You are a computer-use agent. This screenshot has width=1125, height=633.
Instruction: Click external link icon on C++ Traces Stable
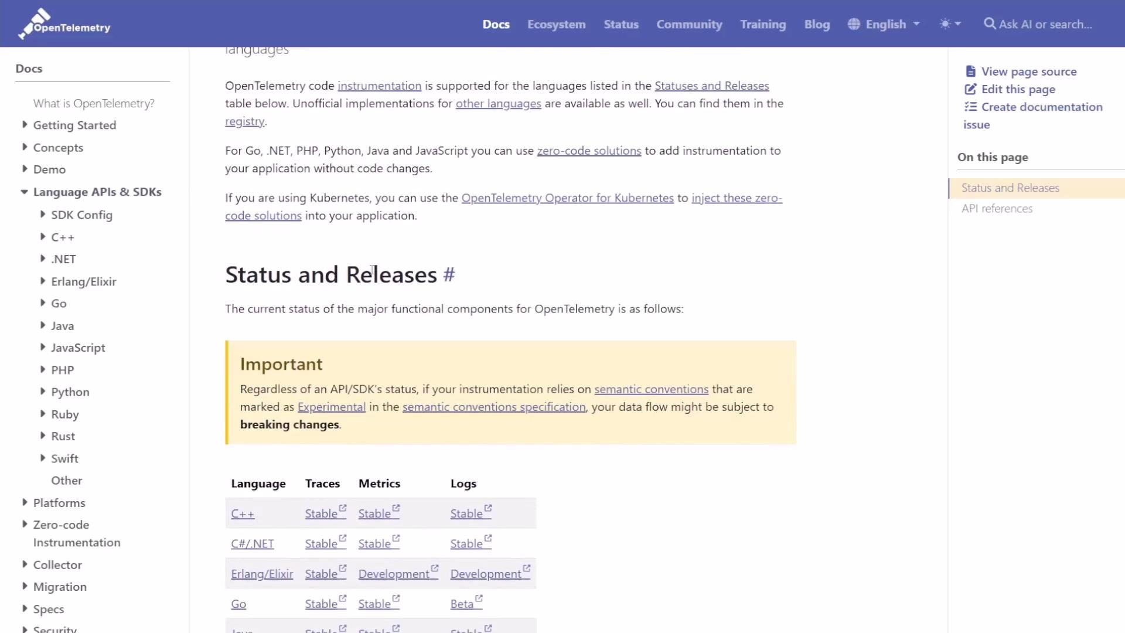tap(343, 508)
